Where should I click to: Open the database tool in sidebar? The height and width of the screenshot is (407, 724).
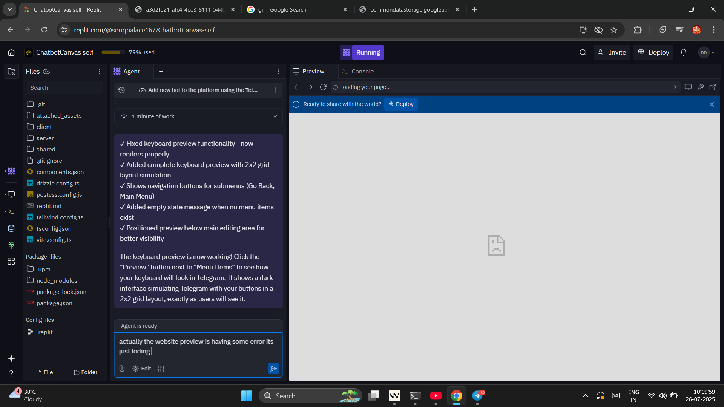pyautogui.click(x=11, y=228)
